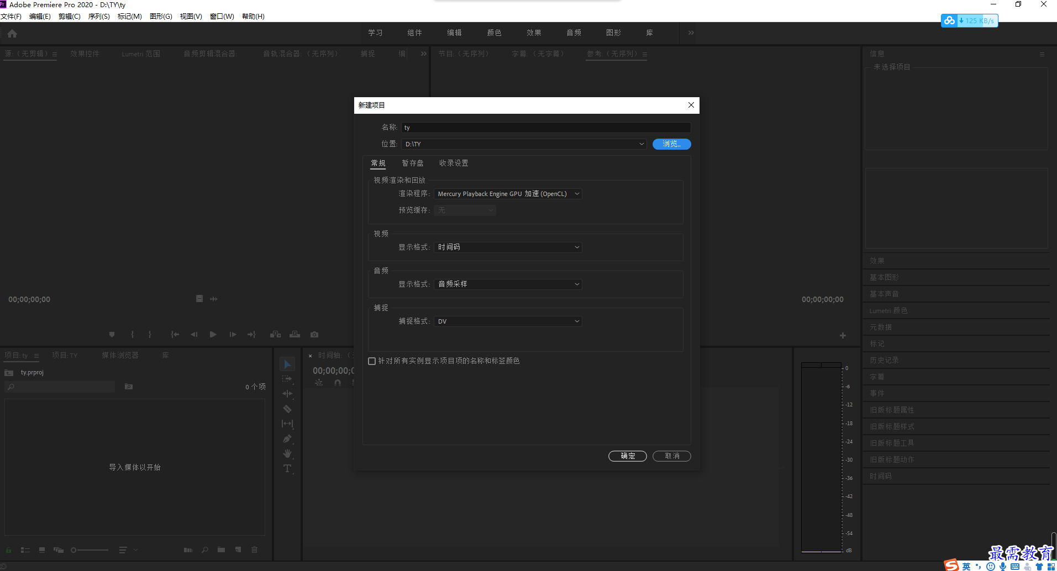Click the 取消 button
Viewport: 1057px width, 571px height.
click(672, 456)
